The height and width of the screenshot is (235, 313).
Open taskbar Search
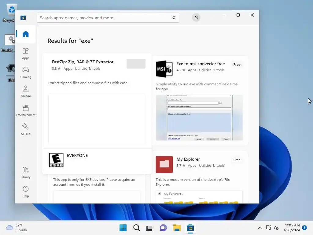[x=137, y=228]
